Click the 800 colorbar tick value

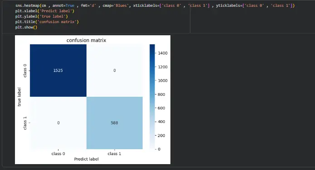click(x=161, y=94)
